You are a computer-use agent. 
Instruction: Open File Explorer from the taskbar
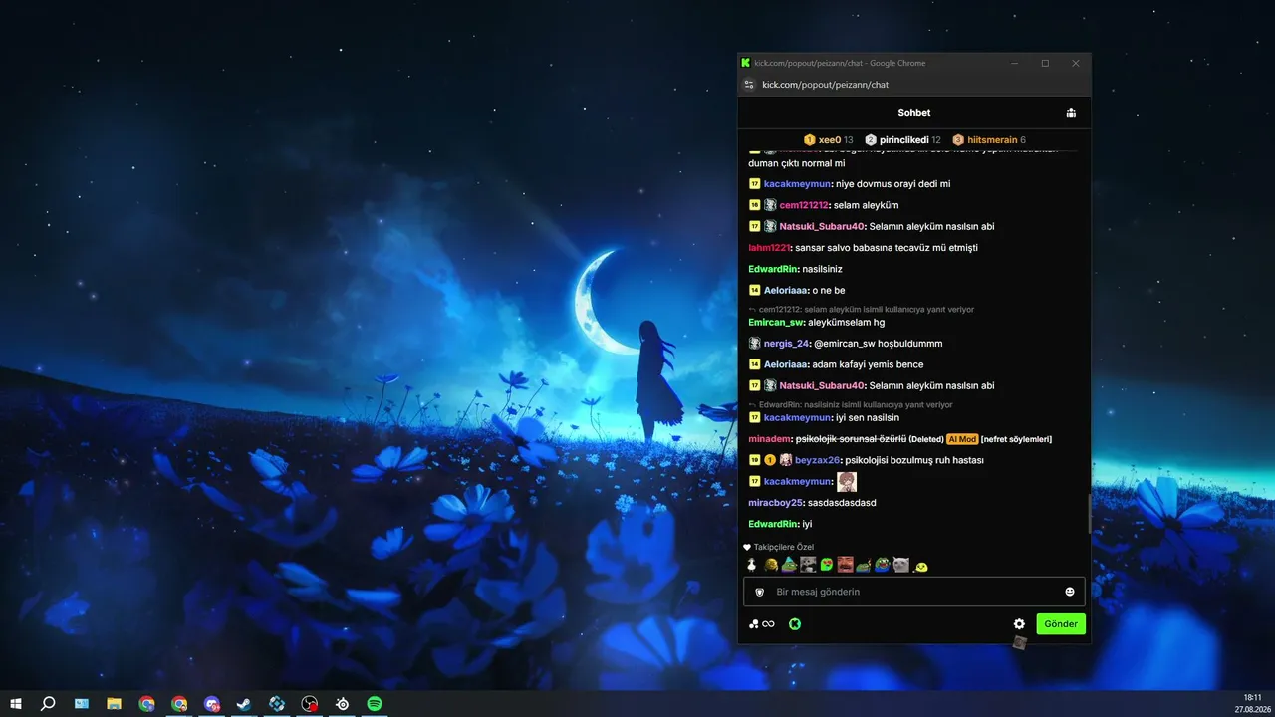pyautogui.click(x=114, y=704)
